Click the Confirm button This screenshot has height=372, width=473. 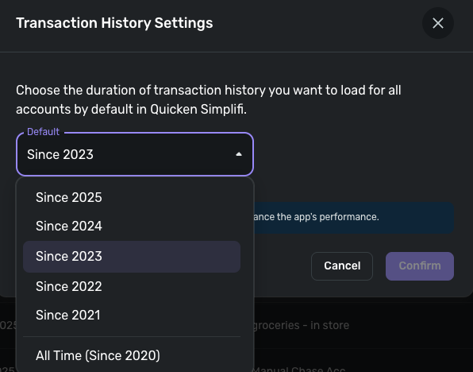pos(420,266)
